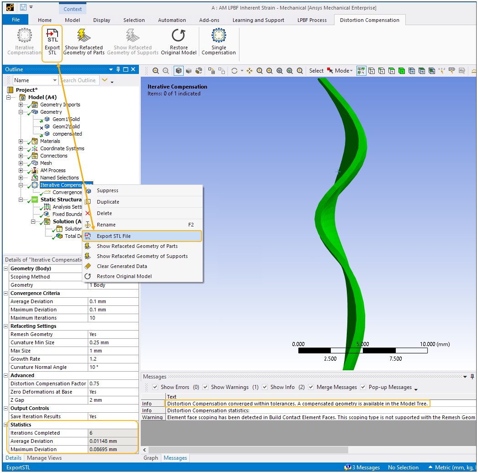Enable shaded exterior and edges display
Screen dimensions: 478x473
point(179,71)
